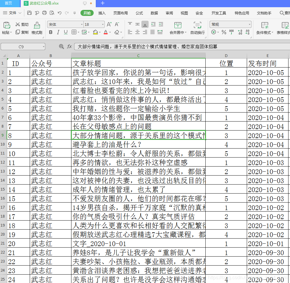The image size is (290, 283).
Task: Toggle bold formatting
Action: pos(51,32)
